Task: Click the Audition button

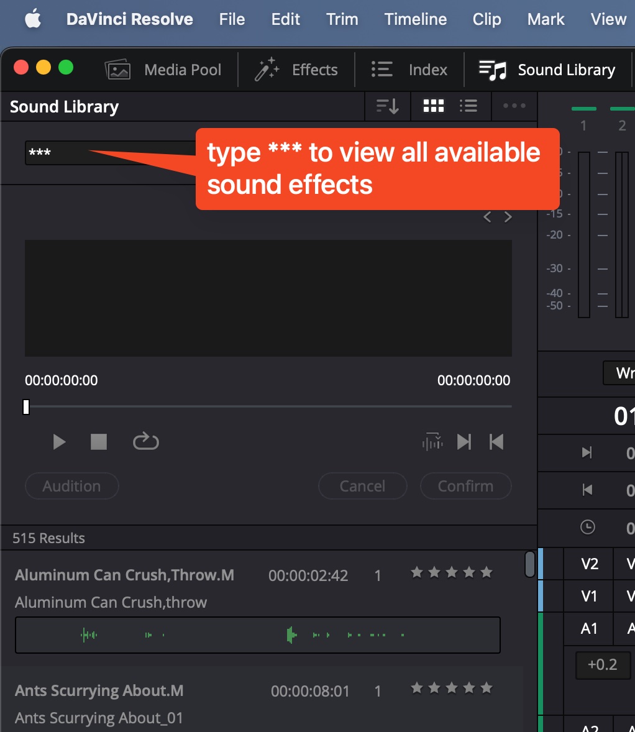Action: 72,486
